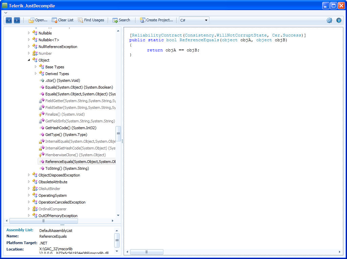
Task: Click the tree panel vertical scrollbar thumb
Action: click(x=118, y=133)
